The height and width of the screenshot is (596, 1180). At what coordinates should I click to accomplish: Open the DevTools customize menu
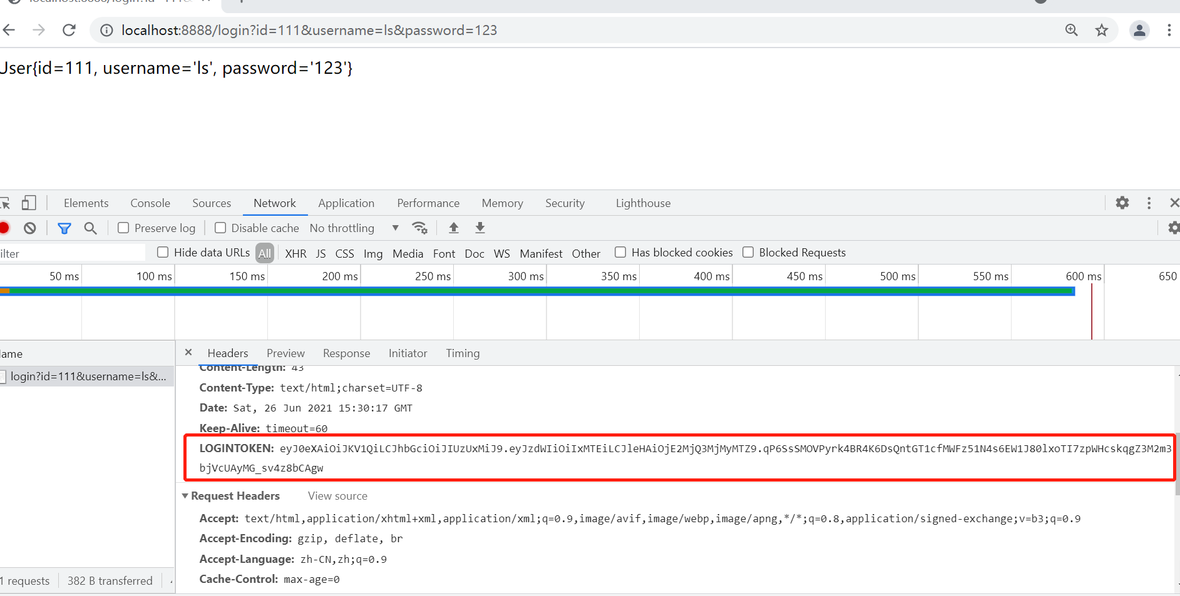point(1149,203)
